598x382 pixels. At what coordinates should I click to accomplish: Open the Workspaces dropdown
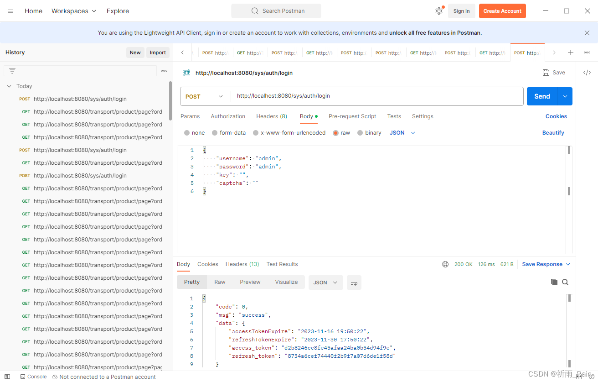pyautogui.click(x=74, y=11)
